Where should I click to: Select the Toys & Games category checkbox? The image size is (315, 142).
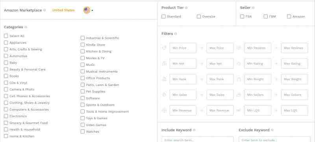83,118
